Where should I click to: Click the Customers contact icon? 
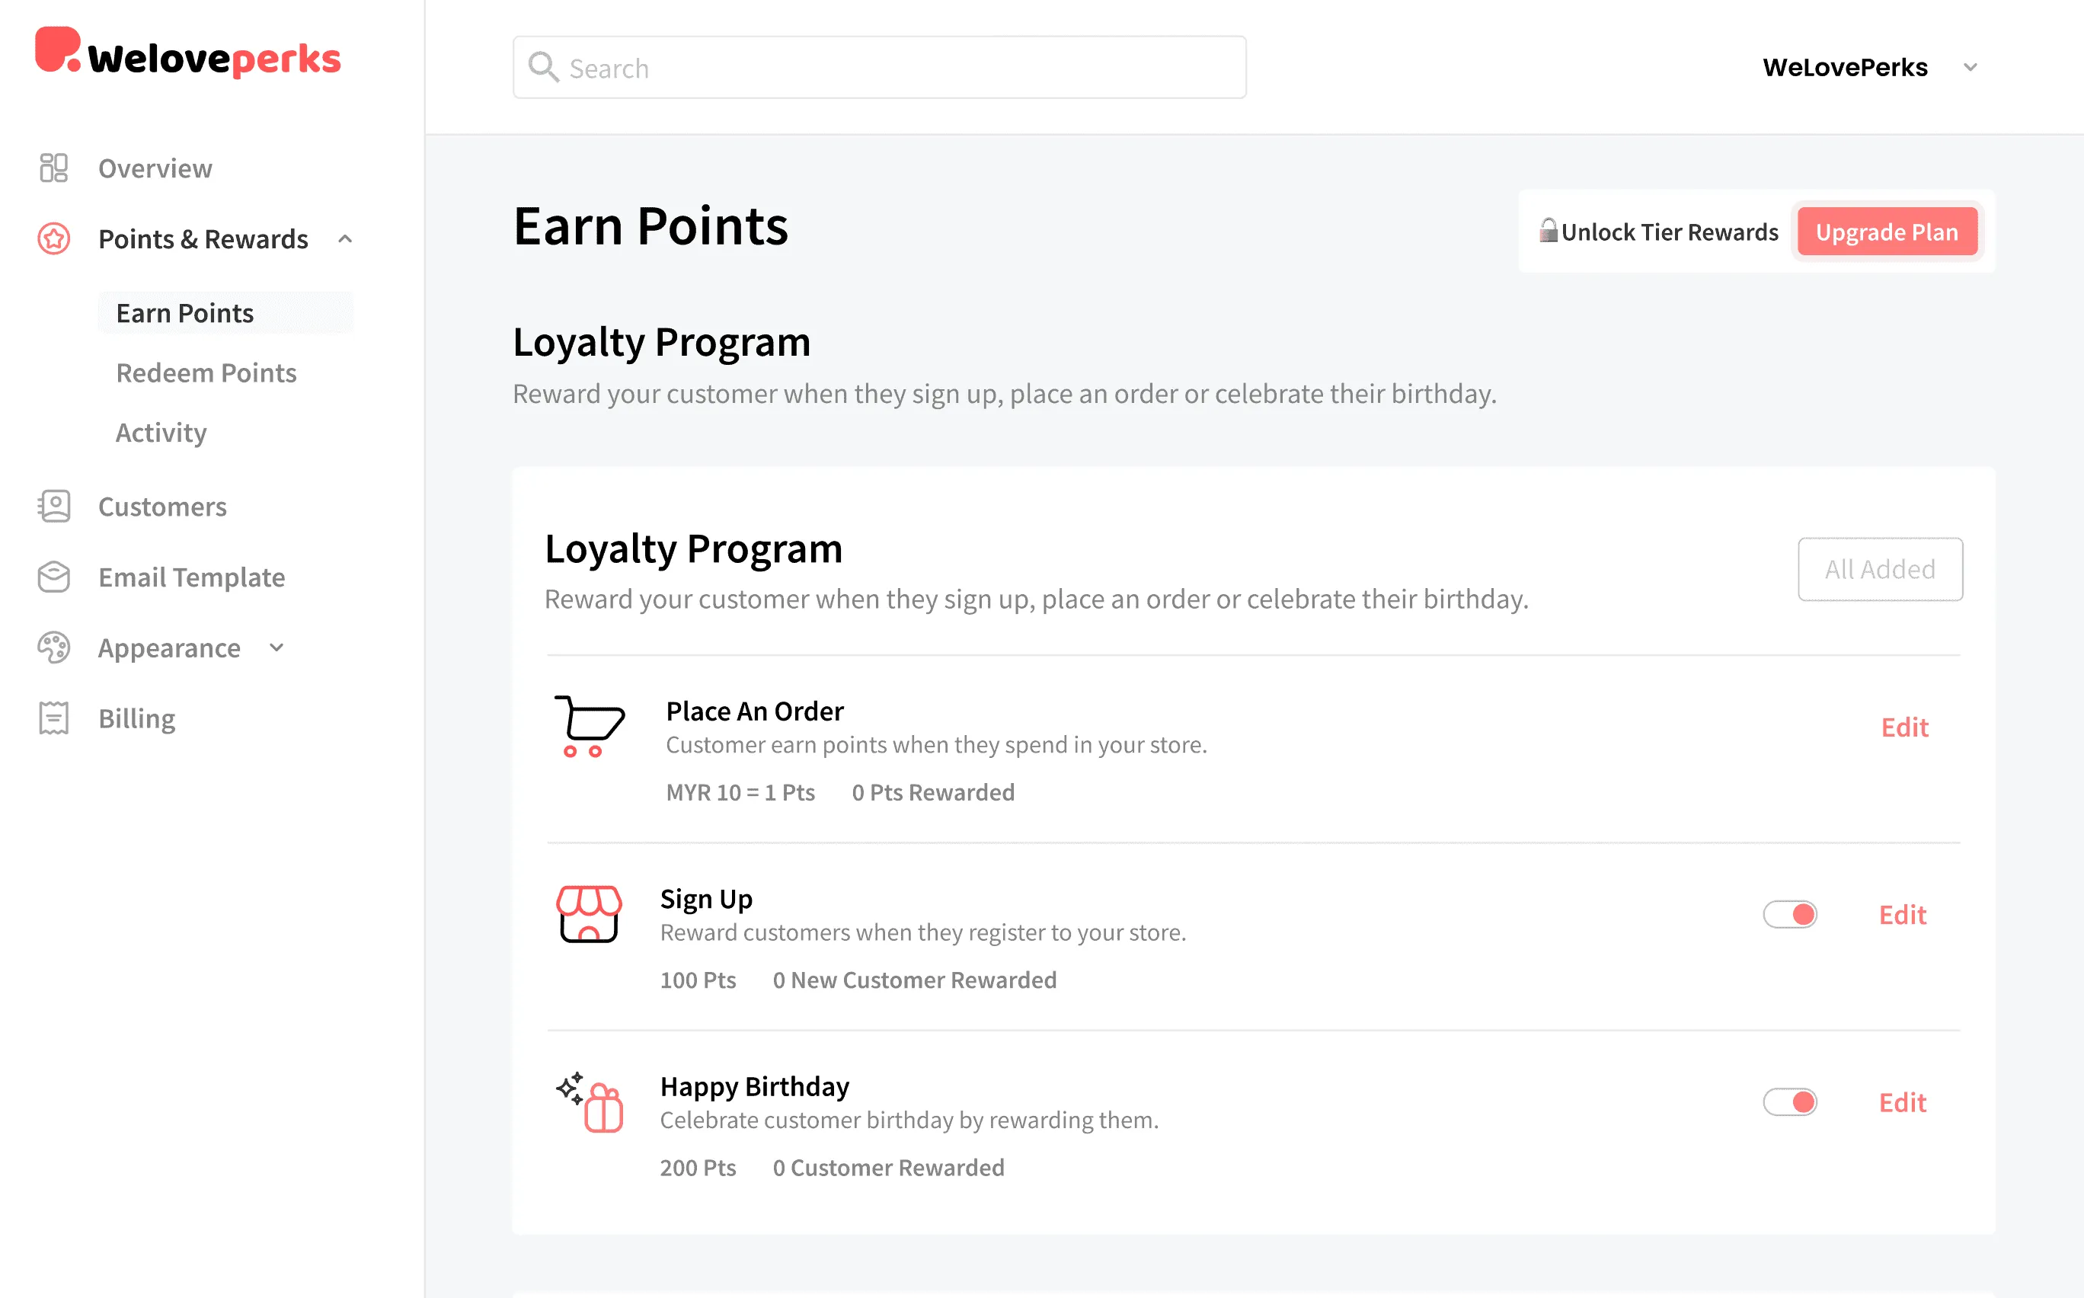coord(53,507)
